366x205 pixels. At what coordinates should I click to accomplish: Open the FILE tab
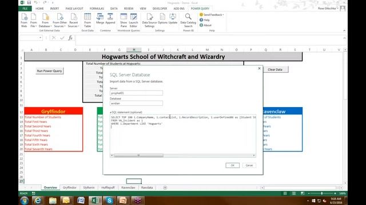pyautogui.click(x=25, y=9)
